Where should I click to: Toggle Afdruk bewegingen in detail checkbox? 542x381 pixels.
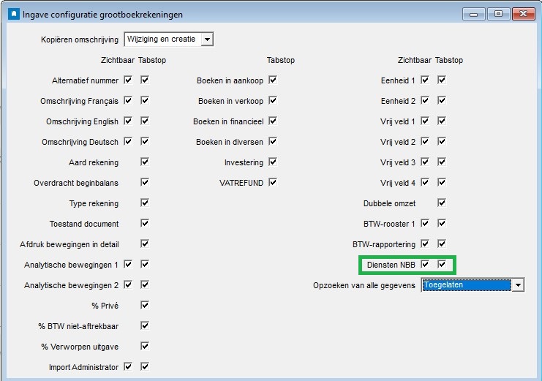coord(145,244)
